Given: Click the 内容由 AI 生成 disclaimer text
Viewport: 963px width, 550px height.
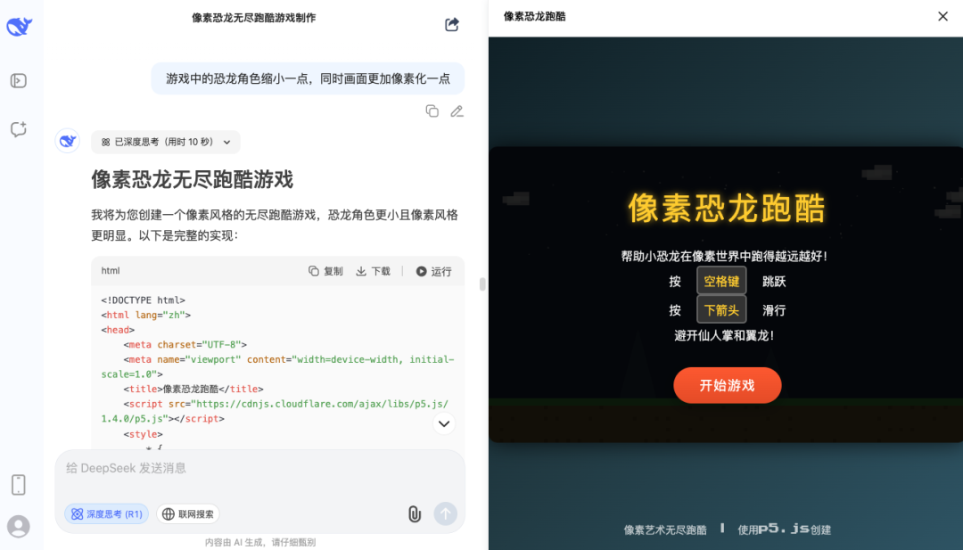Looking at the screenshot, I should 259,542.
